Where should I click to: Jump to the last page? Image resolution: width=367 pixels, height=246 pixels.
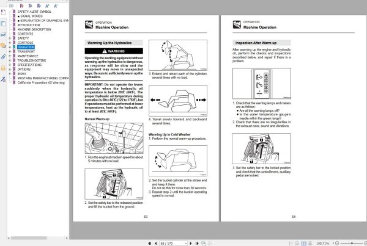197,244
